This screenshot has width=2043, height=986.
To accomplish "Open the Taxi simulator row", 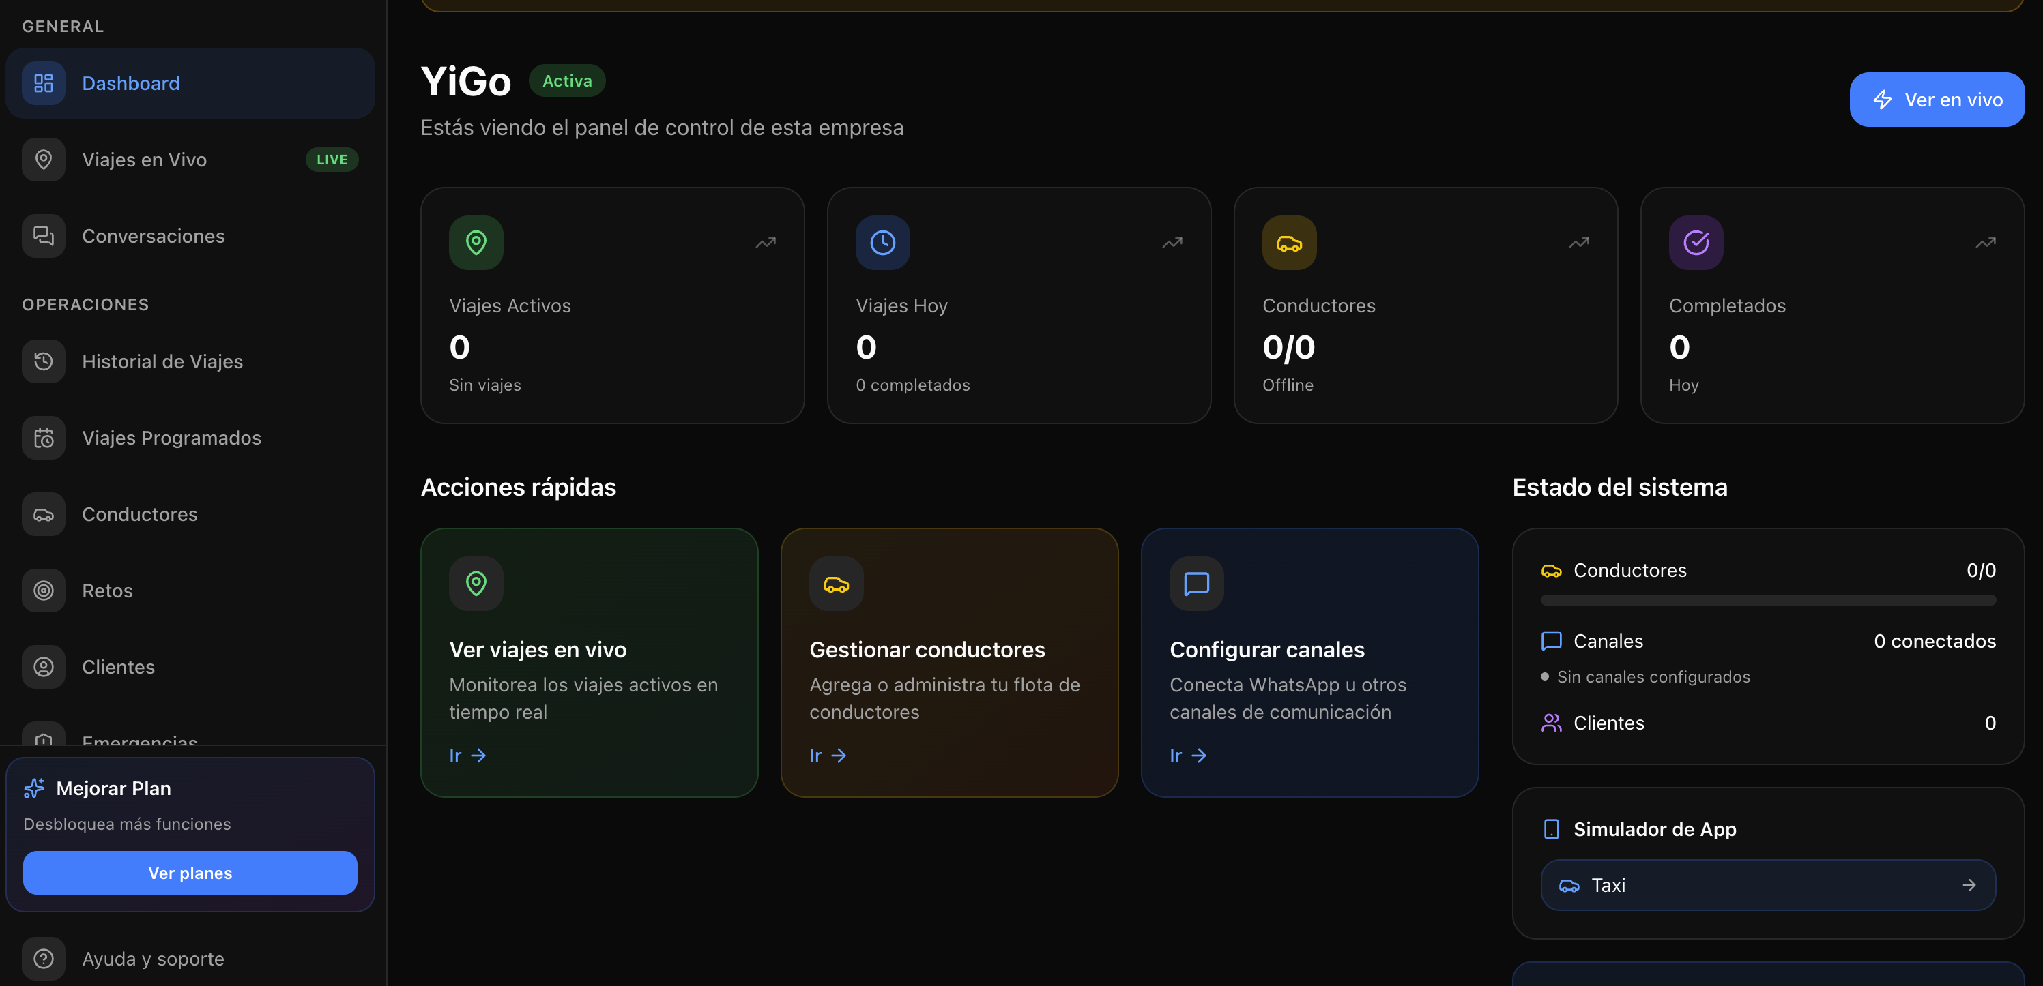I will (1768, 885).
